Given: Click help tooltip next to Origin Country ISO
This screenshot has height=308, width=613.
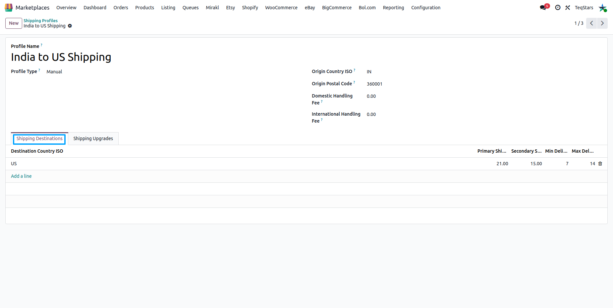Looking at the screenshot, I should coord(354,70).
